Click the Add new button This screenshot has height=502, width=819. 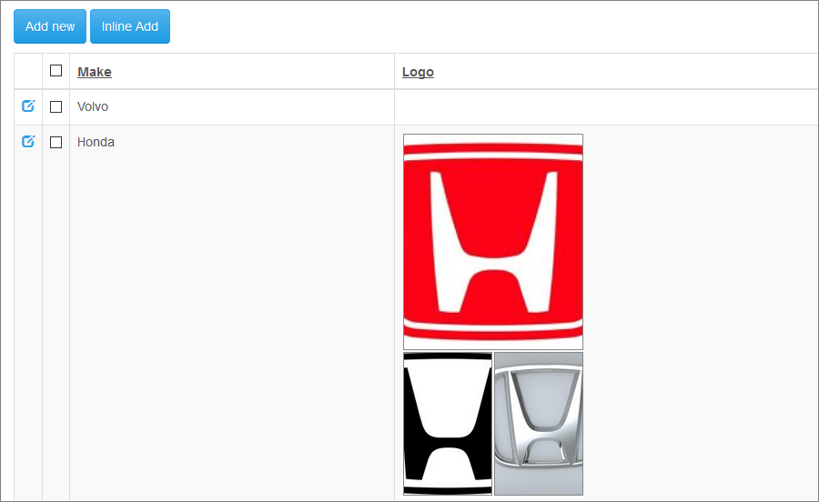click(x=50, y=26)
